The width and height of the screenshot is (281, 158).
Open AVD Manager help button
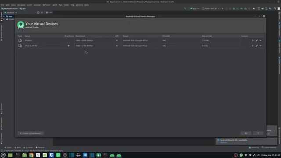258,133
